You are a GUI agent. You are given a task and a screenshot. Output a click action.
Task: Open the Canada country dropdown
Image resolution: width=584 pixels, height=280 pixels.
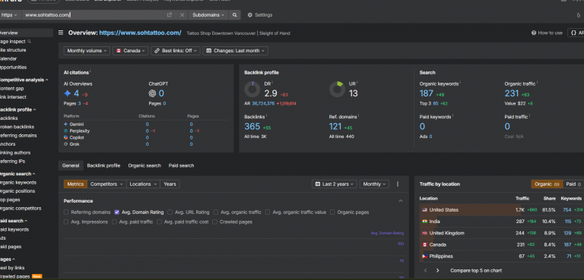pos(131,51)
